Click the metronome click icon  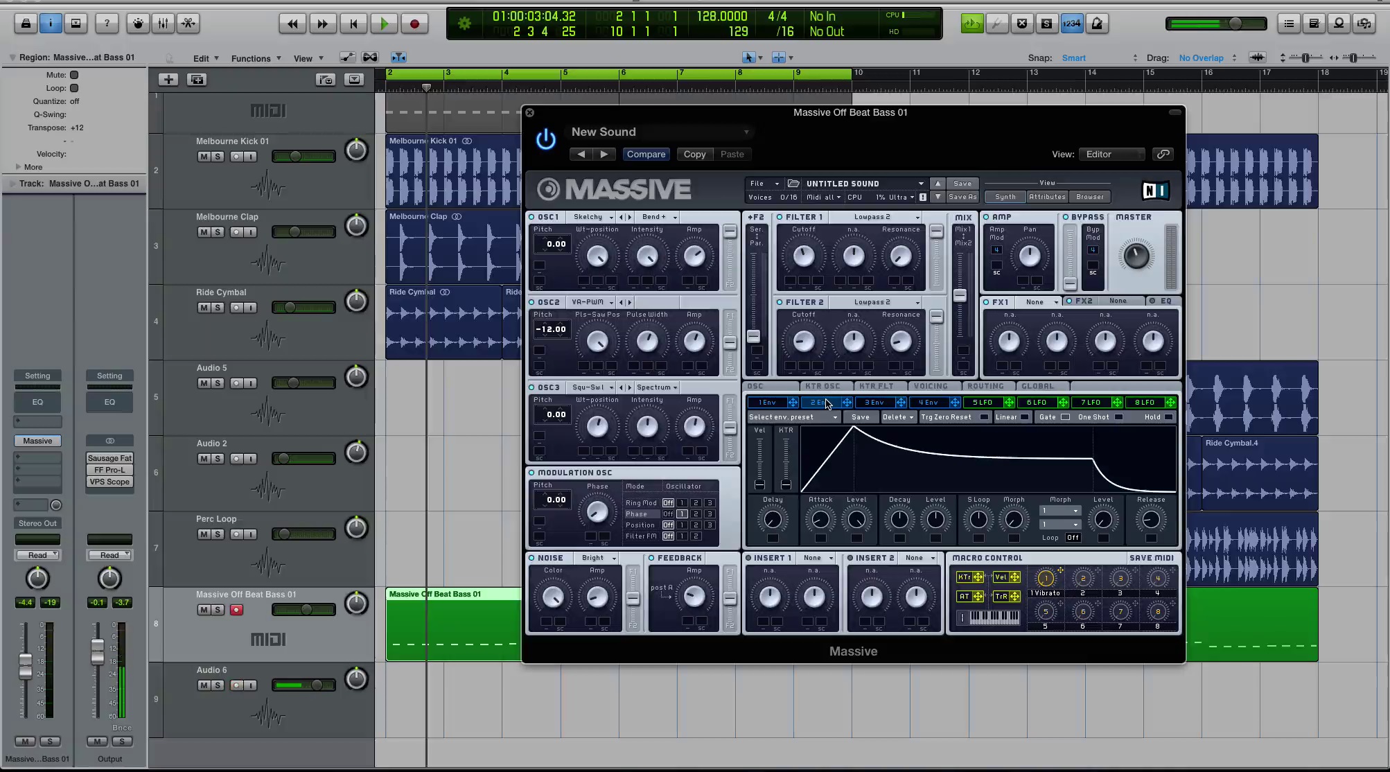tap(1097, 24)
